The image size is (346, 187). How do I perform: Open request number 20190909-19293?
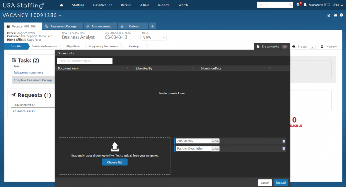(x=24, y=111)
